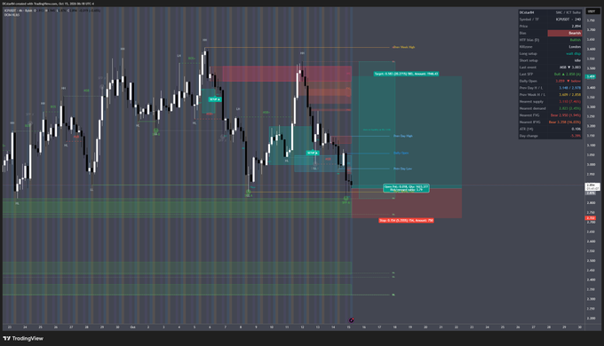Viewport: 604px width, 346px height.
Task: Click the Killzone London value
Action: click(x=575, y=46)
